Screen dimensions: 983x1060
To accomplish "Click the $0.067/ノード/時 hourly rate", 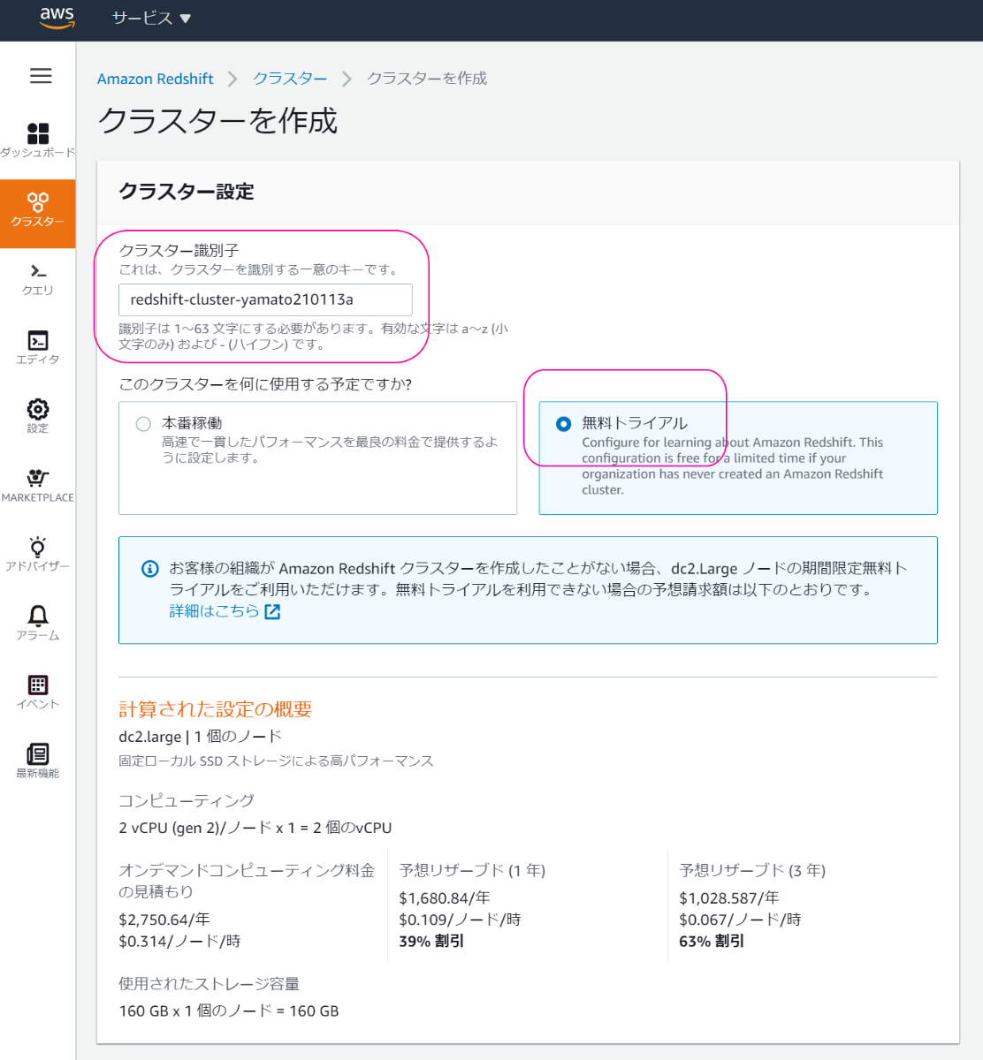I will (x=740, y=920).
